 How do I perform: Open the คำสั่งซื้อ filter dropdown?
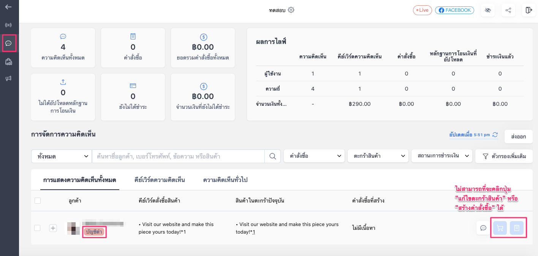[314, 156]
